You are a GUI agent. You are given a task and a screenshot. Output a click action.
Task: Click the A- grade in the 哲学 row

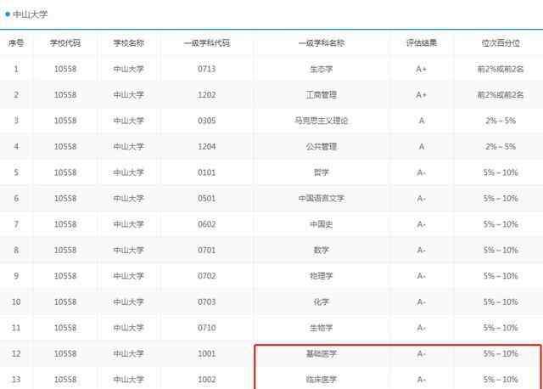point(422,172)
